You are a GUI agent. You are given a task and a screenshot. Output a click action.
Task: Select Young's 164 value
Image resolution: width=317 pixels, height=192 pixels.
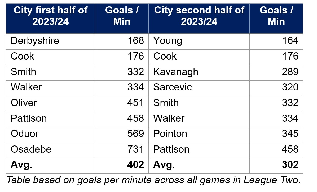tap(290, 41)
